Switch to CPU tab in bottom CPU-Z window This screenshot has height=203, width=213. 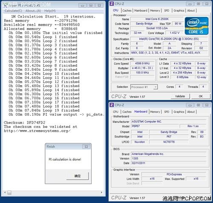115,112
